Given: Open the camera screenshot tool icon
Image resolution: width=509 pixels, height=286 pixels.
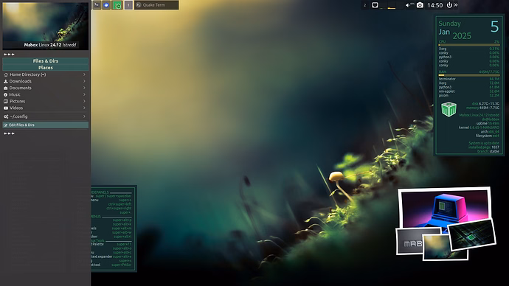Looking at the screenshot, I should [420, 5].
